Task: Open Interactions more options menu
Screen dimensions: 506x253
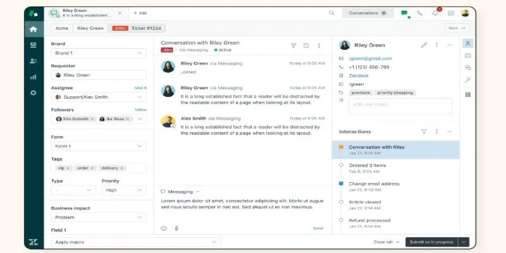Action: click(436, 132)
